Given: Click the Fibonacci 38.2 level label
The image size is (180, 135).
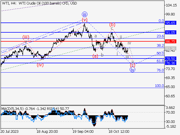Looking at the screenshot, I should click(x=160, y=46).
